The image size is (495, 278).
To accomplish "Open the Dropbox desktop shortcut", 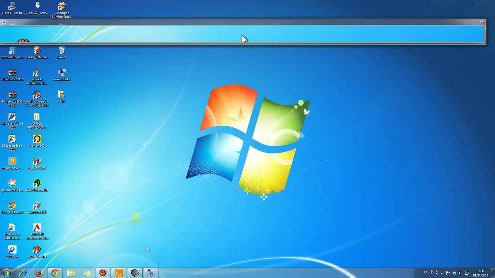I will (x=12, y=252).
